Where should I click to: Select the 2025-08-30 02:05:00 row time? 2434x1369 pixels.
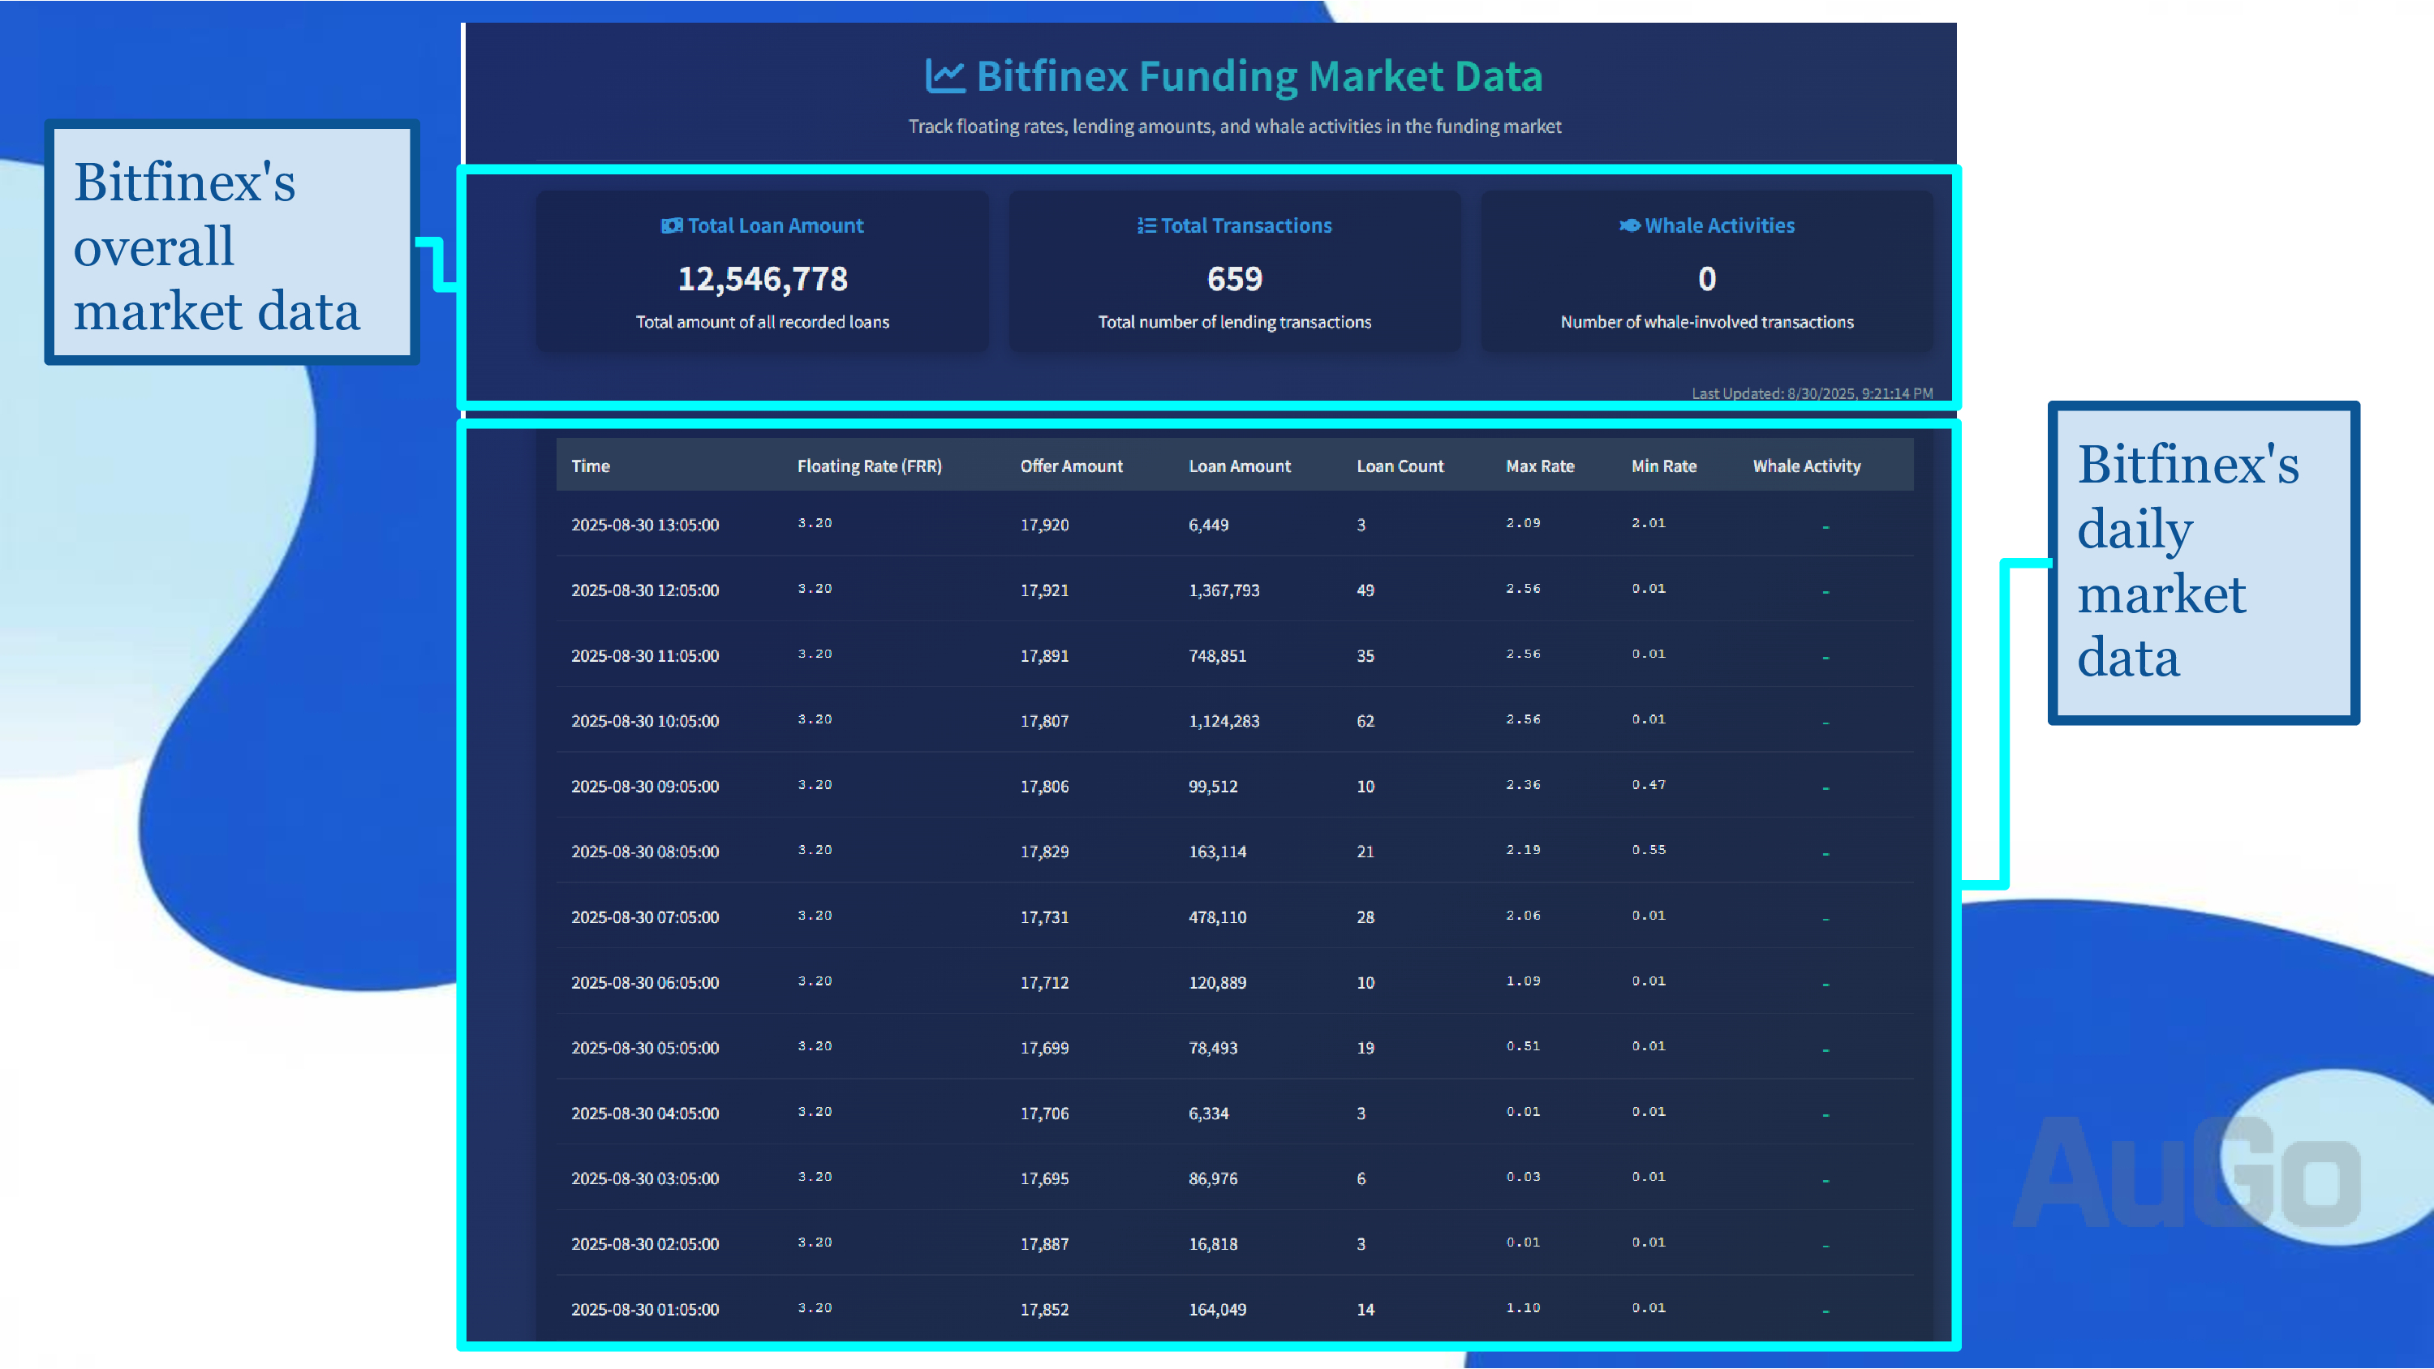tap(644, 1243)
